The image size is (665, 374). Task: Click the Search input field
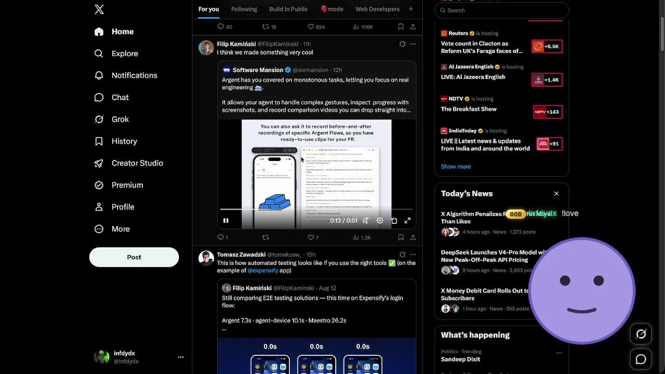[x=502, y=10]
